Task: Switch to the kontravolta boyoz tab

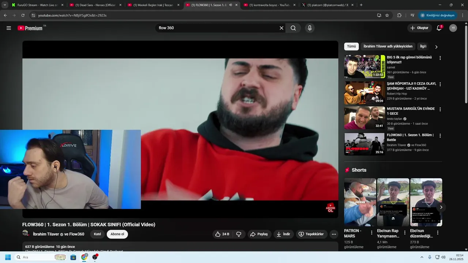Action: (269, 5)
